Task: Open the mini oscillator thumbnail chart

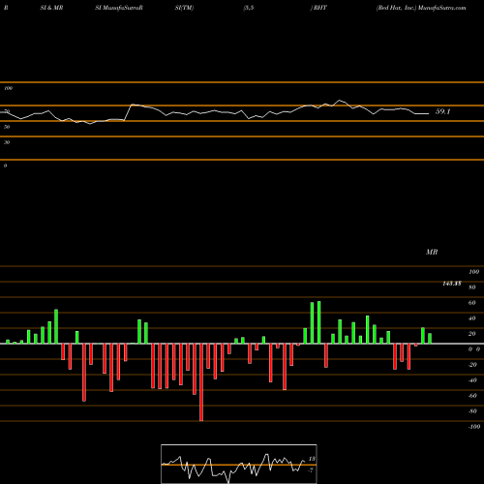Action: (239, 464)
